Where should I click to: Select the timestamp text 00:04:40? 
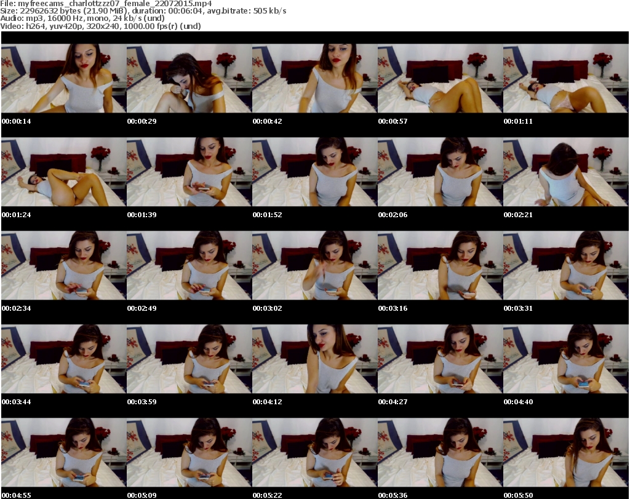[518, 402]
